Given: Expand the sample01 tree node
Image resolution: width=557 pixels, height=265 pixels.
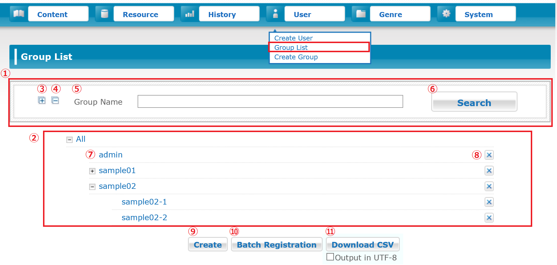Looking at the screenshot, I should click(x=92, y=171).
